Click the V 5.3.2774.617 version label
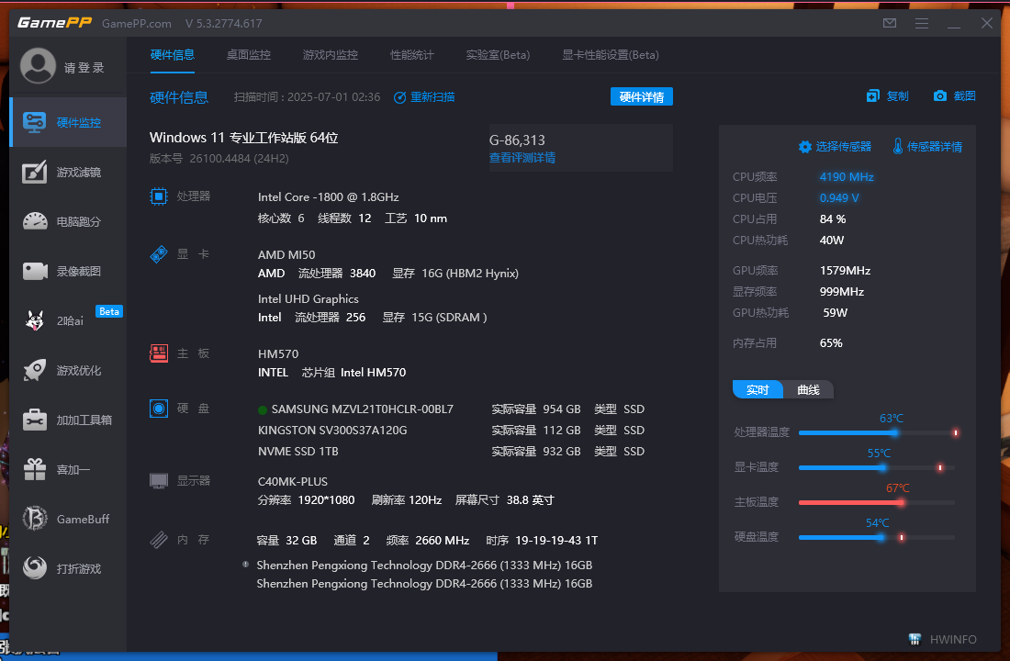Screen dimensions: 1010x661 click(223, 24)
